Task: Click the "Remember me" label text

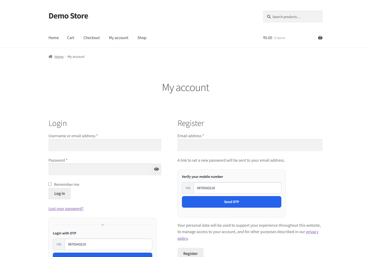Action: (67, 185)
